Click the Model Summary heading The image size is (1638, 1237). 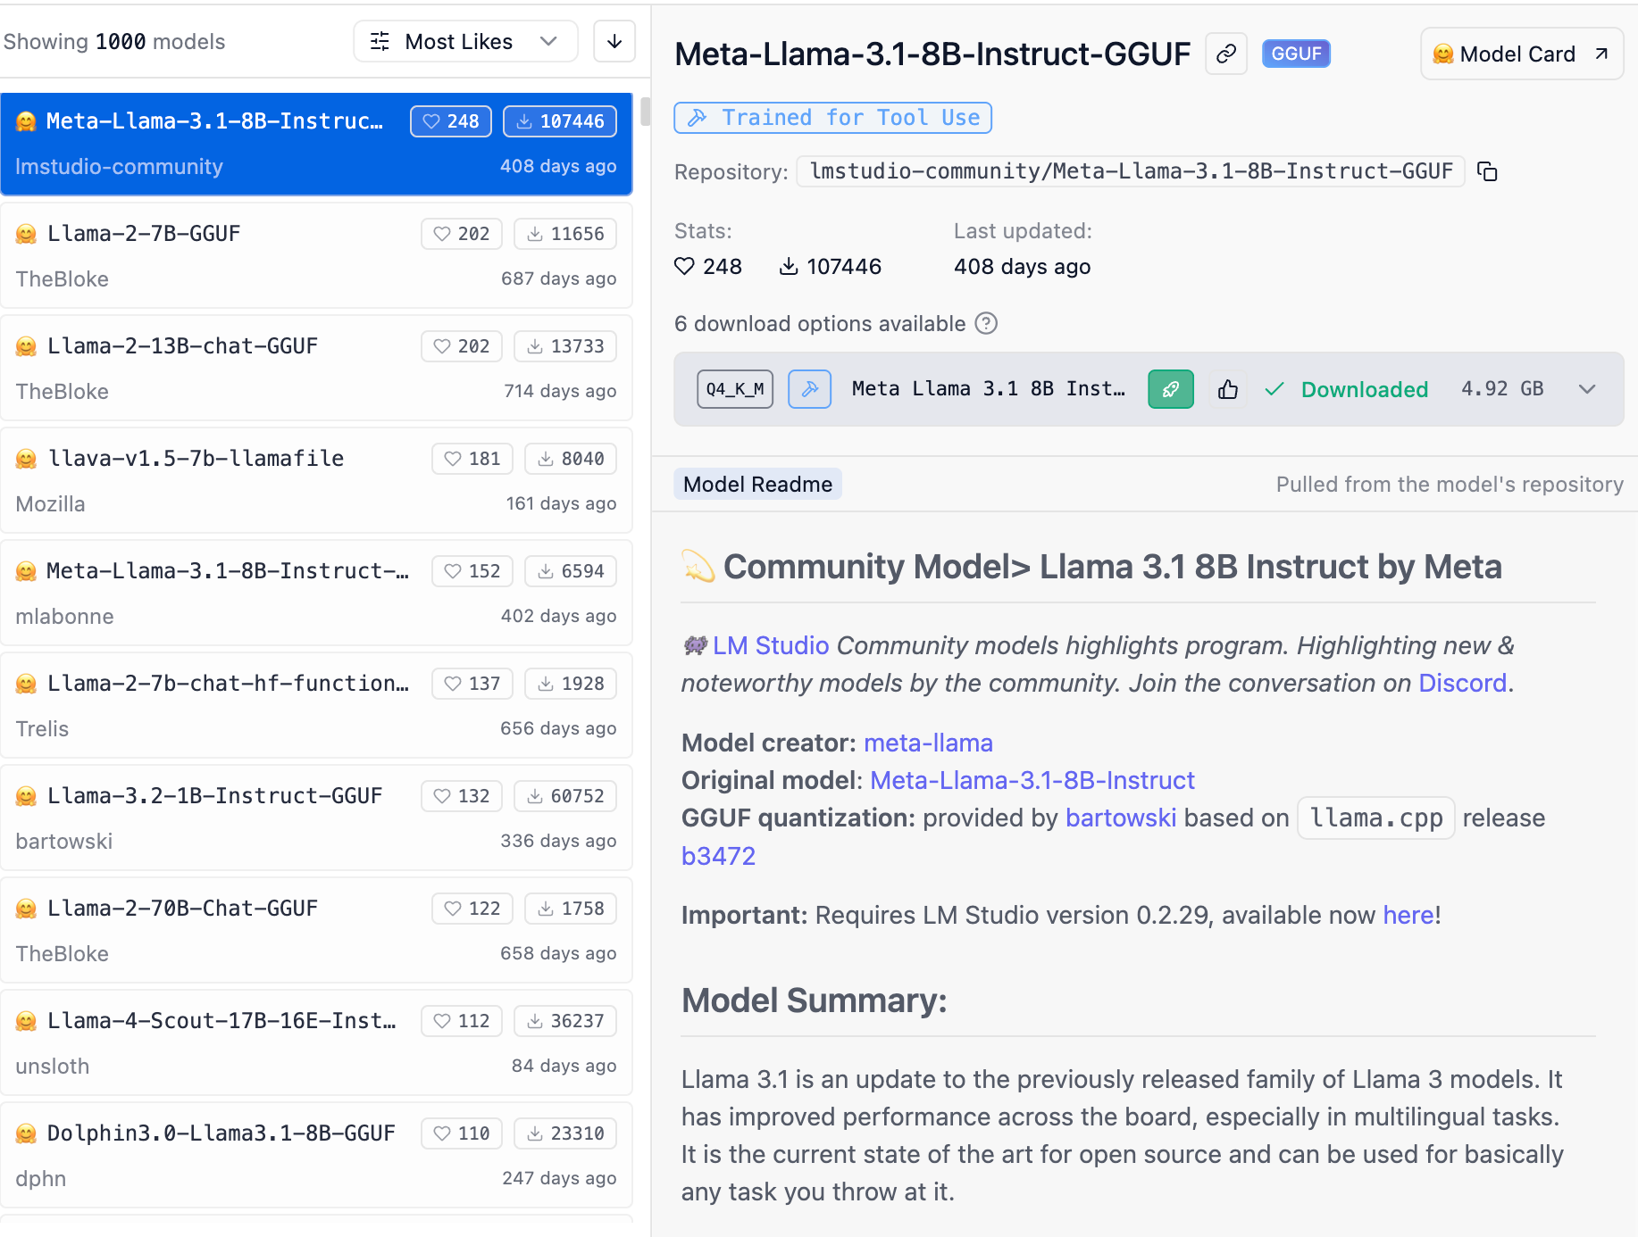(x=814, y=1000)
